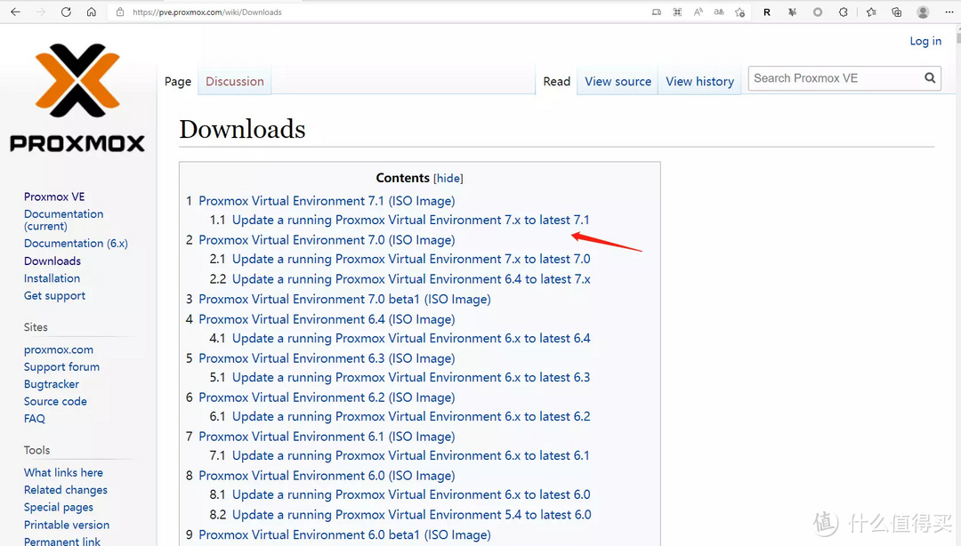The width and height of the screenshot is (961, 546).
Task: Open the browser profile avatar
Action: pos(923,12)
